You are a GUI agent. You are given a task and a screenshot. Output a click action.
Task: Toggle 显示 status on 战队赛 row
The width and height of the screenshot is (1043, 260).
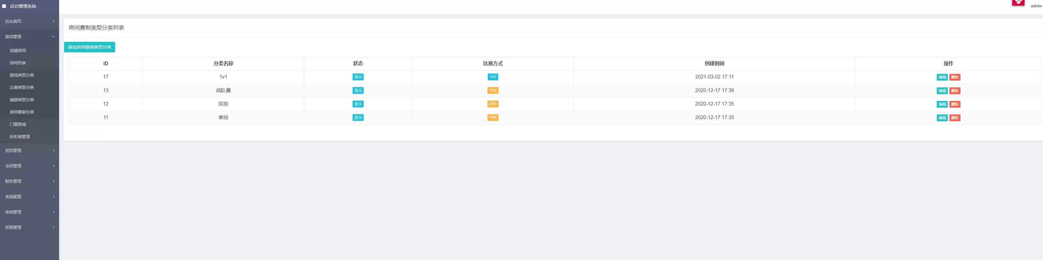(358, 90)
